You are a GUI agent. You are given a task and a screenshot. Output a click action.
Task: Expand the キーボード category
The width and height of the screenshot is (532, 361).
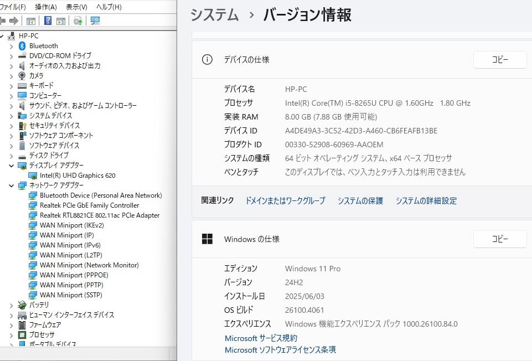coord(11,86)
